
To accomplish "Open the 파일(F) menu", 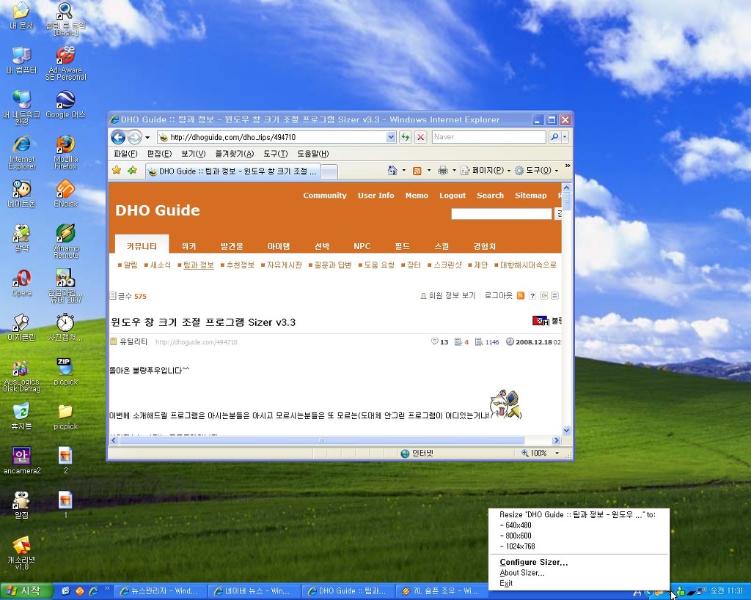I will pos(125,154).
